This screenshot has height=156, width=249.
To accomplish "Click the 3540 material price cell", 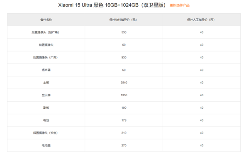I will click(124, 83).
